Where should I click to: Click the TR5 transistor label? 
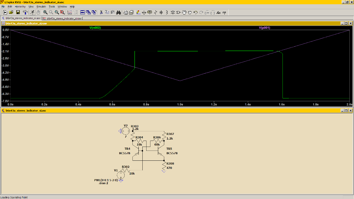tap(169, 149)
